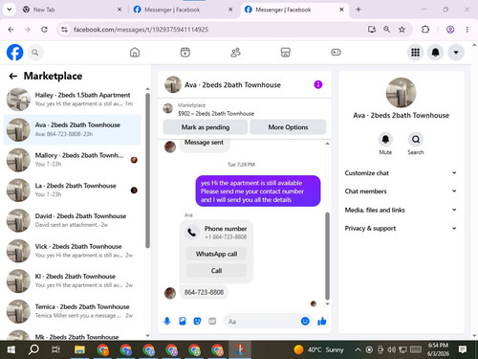Click the Facebook search magnifier icon
478x359 pixels.
pos(35,53)
